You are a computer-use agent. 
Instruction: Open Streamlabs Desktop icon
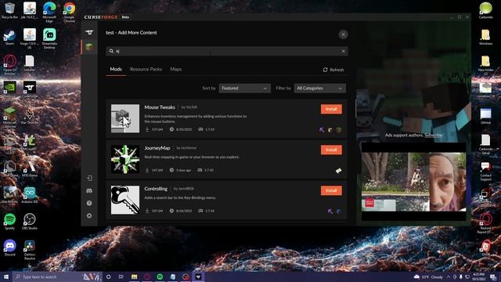[49, 38]
